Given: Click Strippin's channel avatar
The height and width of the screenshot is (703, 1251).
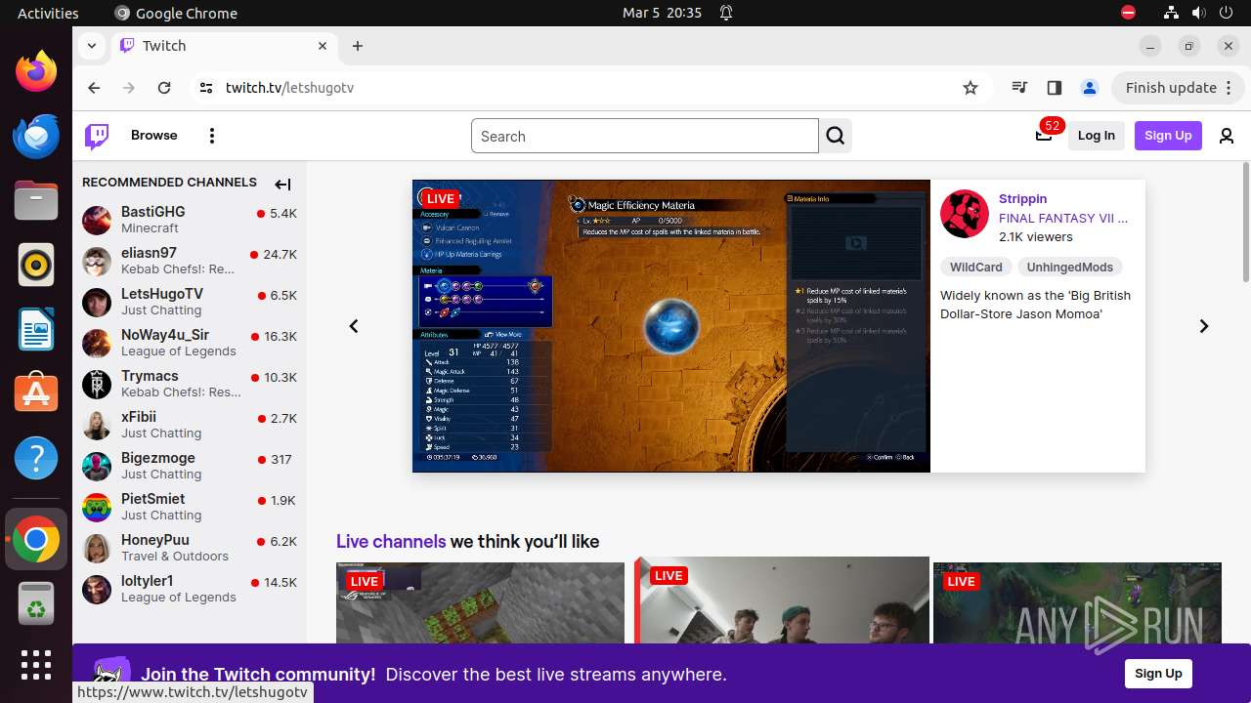Looking at the screenshot, I should 965,214.
